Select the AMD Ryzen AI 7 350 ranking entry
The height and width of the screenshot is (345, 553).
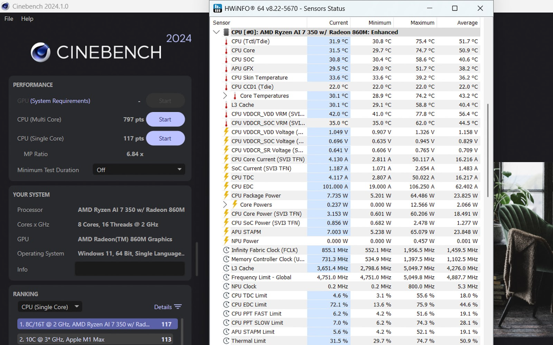click(x=97, y=324)
